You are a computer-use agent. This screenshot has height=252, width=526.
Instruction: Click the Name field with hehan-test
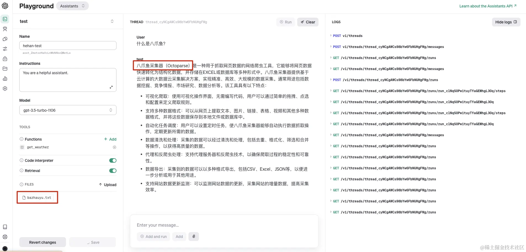[68, 45]
